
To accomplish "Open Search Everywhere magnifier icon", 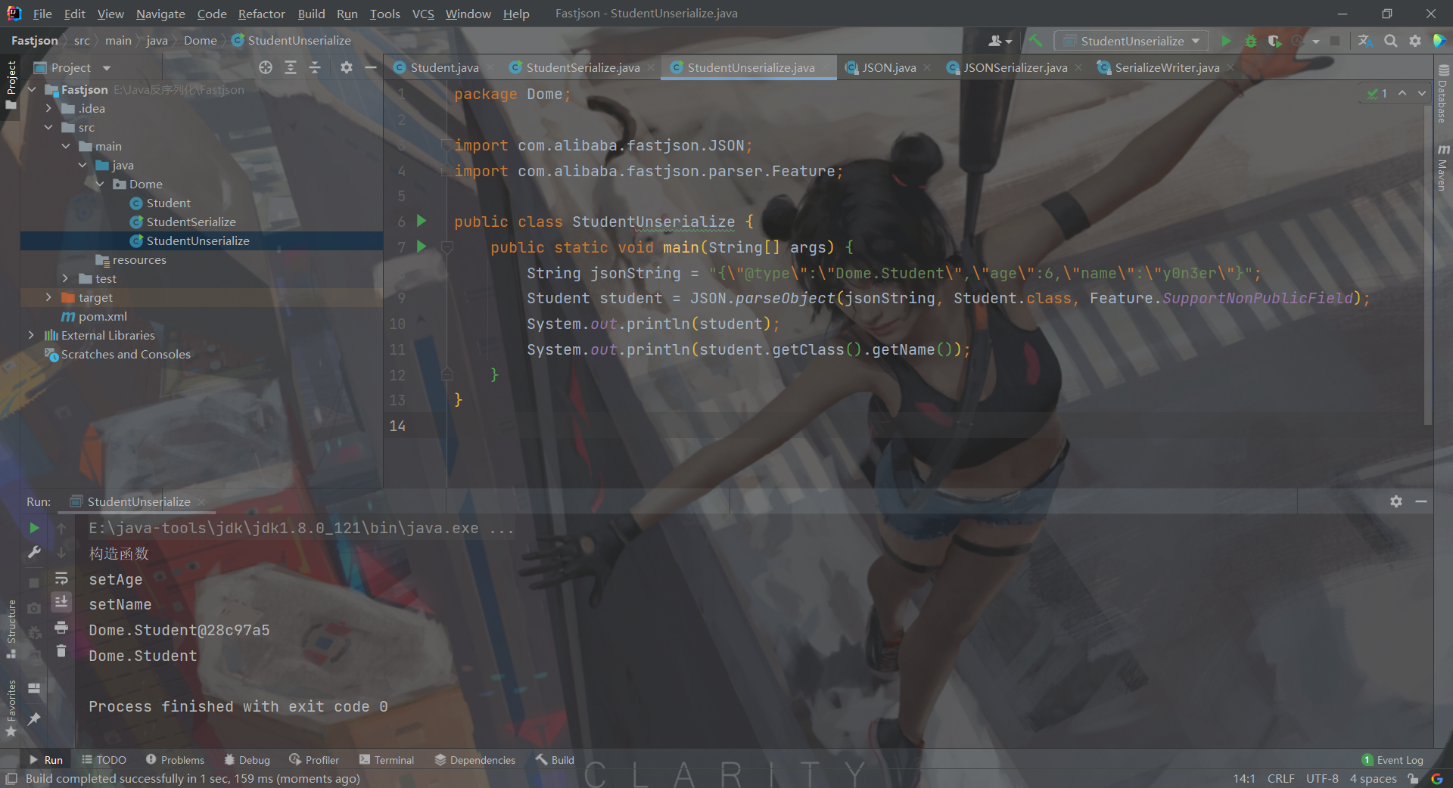I will [x=1391, y=41].
